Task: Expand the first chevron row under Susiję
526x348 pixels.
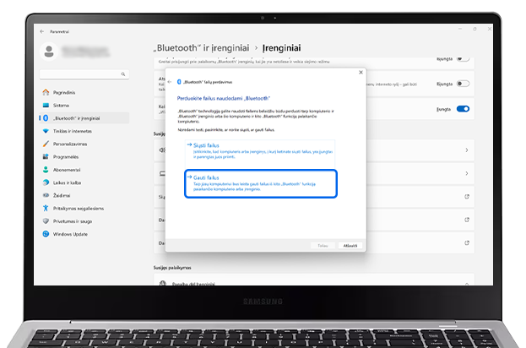Action: [468, 150]
